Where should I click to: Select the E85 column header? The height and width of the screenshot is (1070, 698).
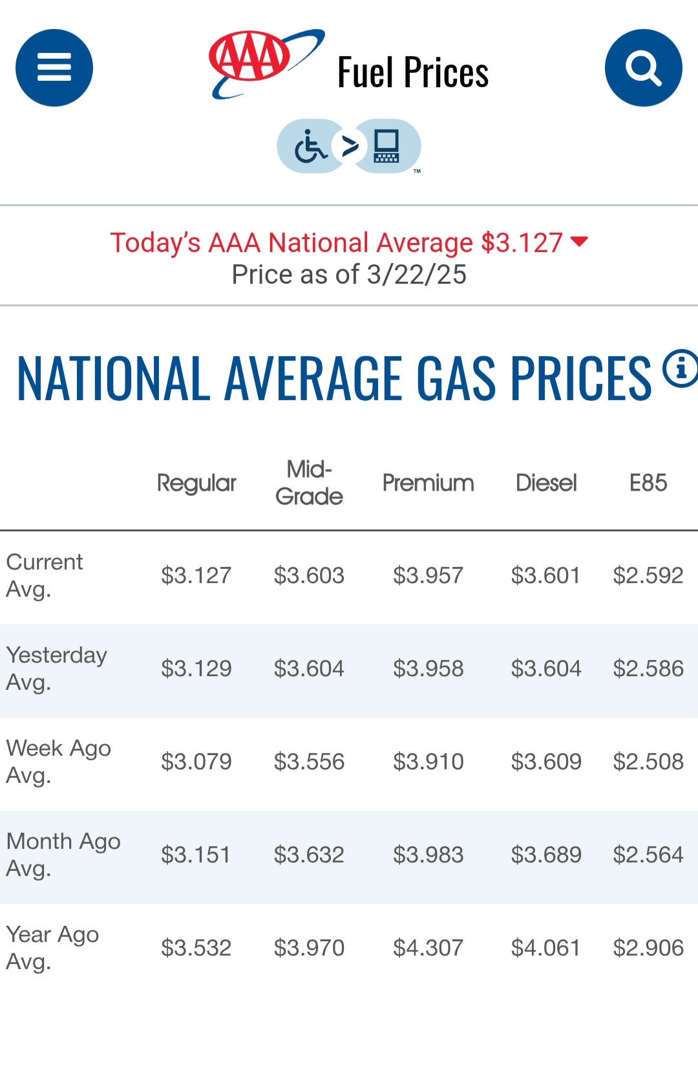[x=648, y=483]
